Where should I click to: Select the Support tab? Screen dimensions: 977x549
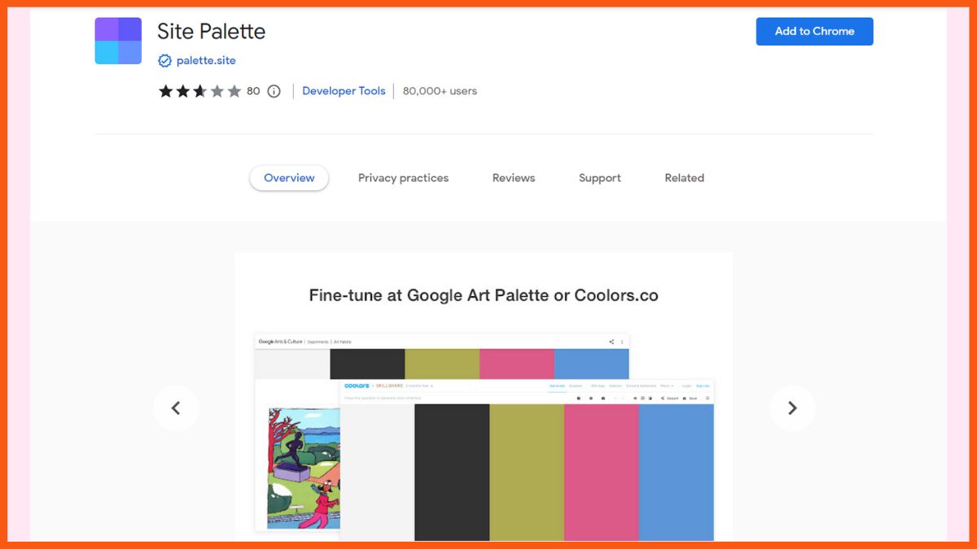(599, 177)
